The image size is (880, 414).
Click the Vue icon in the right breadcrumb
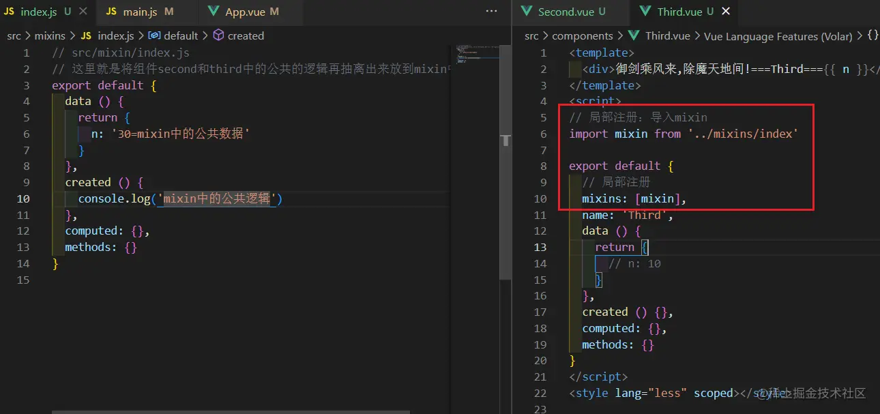tap(634, 36)
